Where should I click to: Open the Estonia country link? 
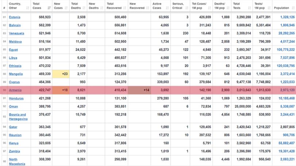pos(15,17)
